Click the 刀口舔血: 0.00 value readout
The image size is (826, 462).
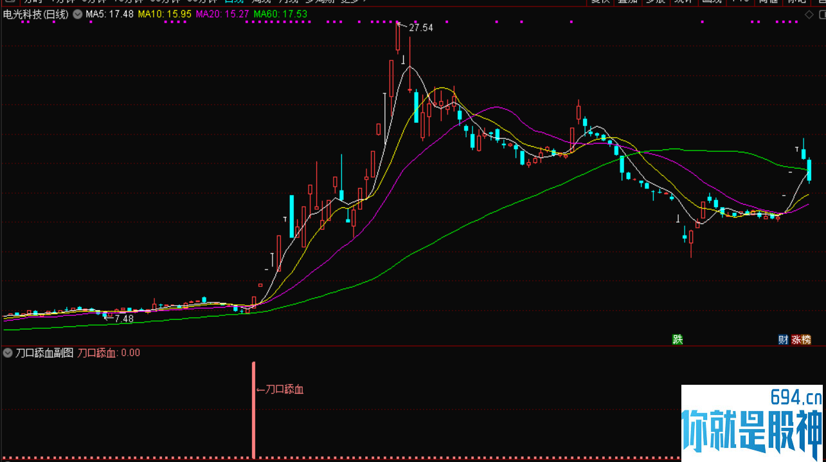click(109, 353)
